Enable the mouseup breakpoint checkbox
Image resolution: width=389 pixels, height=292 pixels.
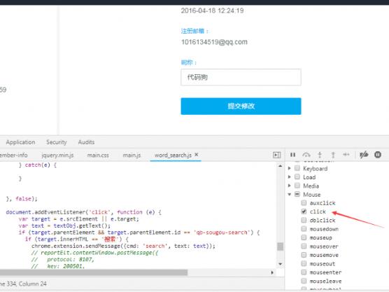pyautogui.click(x=304, y=237)
